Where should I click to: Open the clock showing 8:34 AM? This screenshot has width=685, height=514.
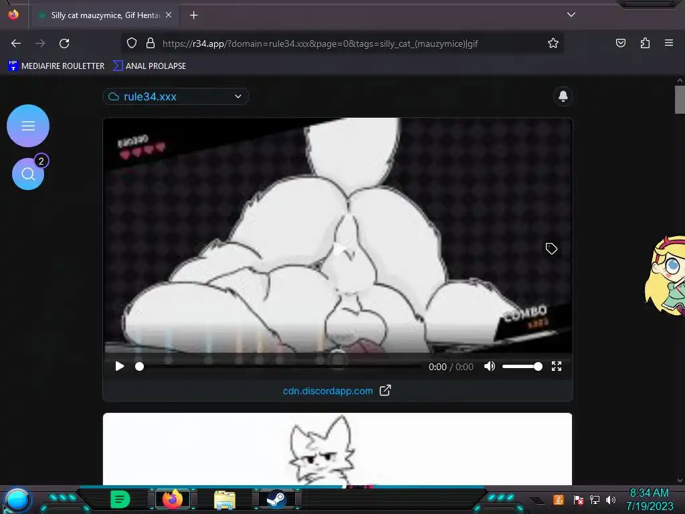[649, 499]
